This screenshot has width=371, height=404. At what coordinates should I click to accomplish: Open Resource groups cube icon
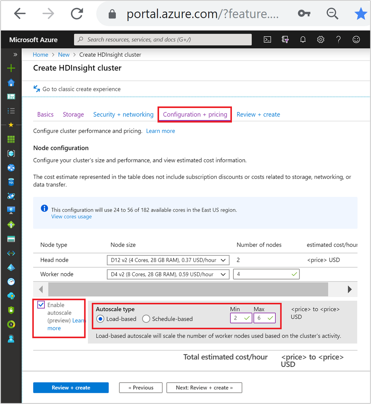point(11,154)
